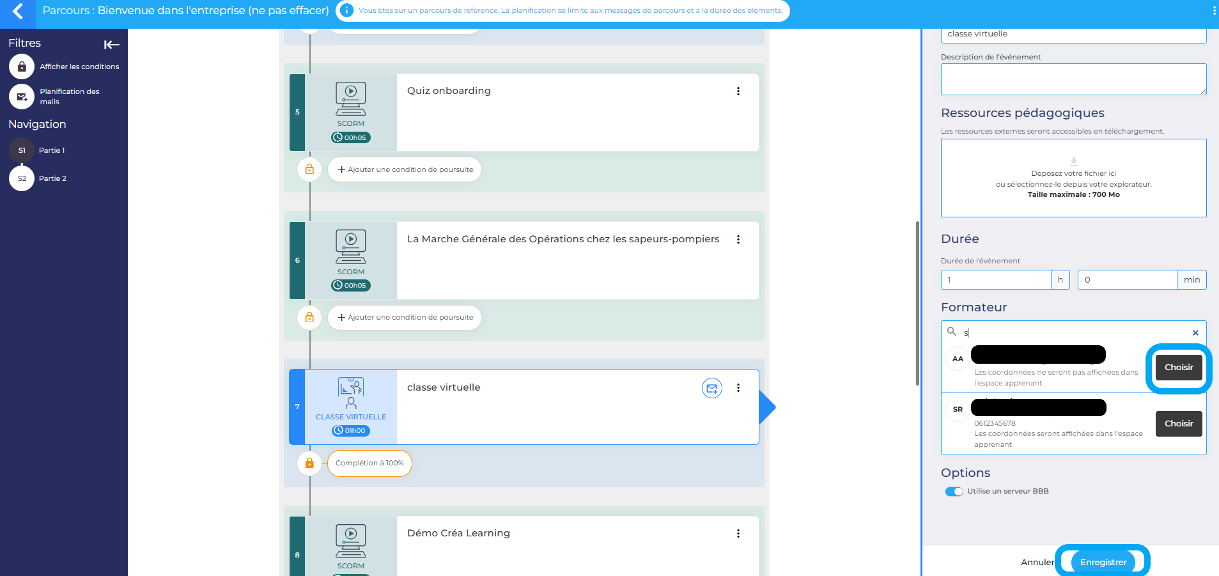Click the back arrow in header
This screenshot has height=576, width=1219.
(x=18, y=12)
